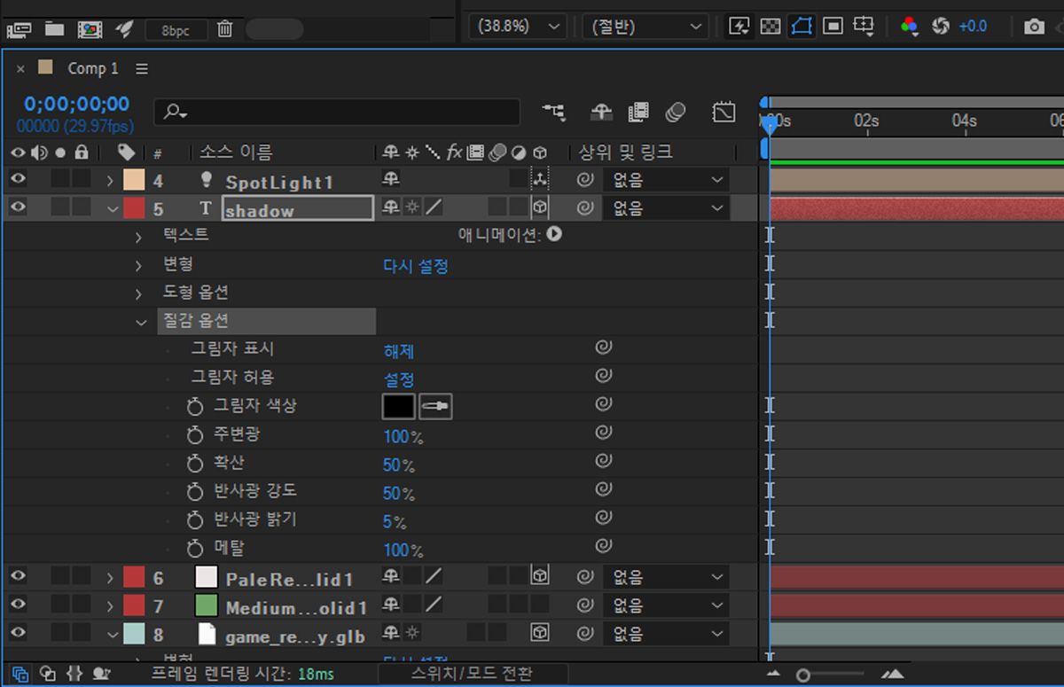Screen dimensions: 1064x687
Task: Expand or collapse layer switches pane icon
Action: point(20,674)
